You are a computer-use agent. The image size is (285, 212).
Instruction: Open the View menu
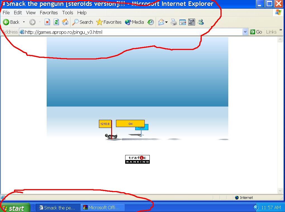(x=31, y=13)
